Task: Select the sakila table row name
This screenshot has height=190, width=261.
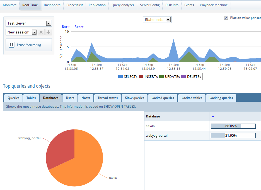Action: (150, 126)
